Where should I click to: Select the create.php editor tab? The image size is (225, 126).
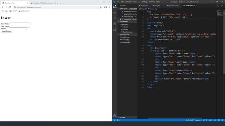point(189,6)
